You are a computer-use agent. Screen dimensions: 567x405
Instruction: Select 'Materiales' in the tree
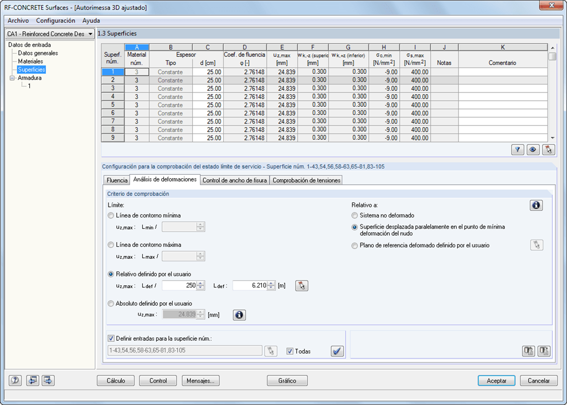coord(30,61)
